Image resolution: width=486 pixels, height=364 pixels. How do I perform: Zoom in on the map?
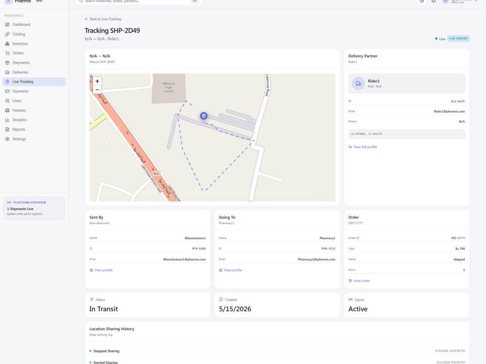tap(97, 81)
